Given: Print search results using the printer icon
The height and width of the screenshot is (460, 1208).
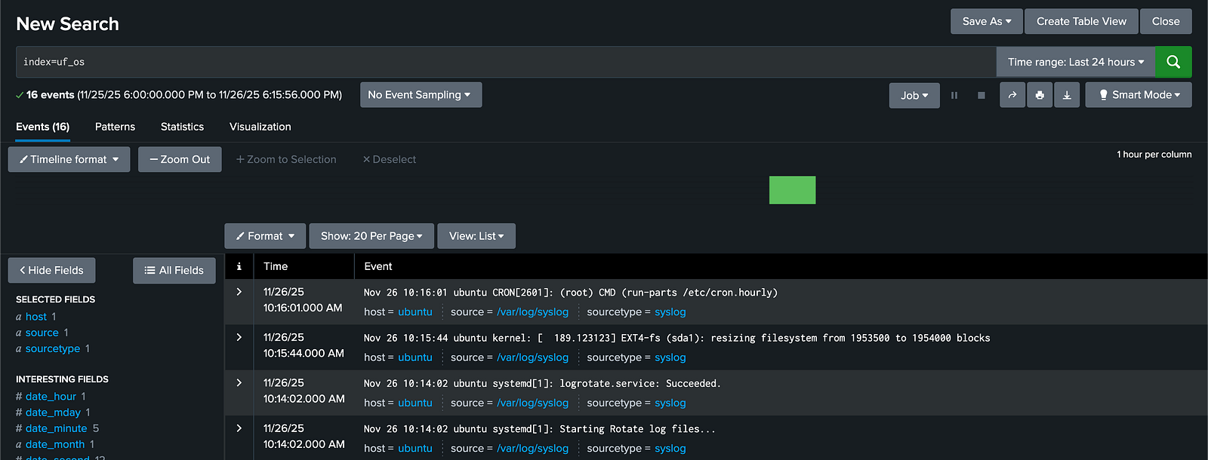Looking at the screenshot, I should 1040,95.
